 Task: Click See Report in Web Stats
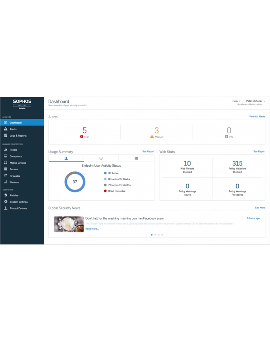[x=259, y=151]
